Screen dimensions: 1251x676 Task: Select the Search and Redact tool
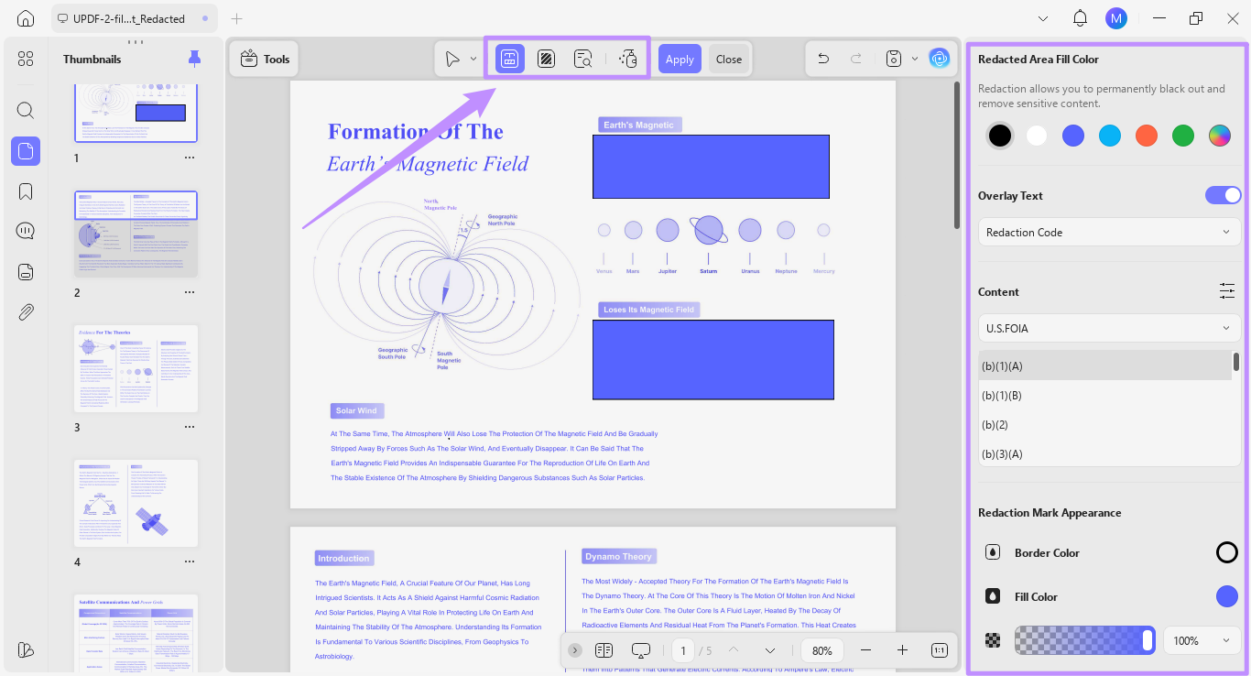point(582,59)
